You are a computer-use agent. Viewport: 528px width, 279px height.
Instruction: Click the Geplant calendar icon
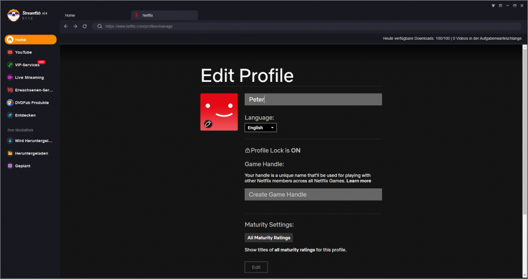(x=10, y=166)
